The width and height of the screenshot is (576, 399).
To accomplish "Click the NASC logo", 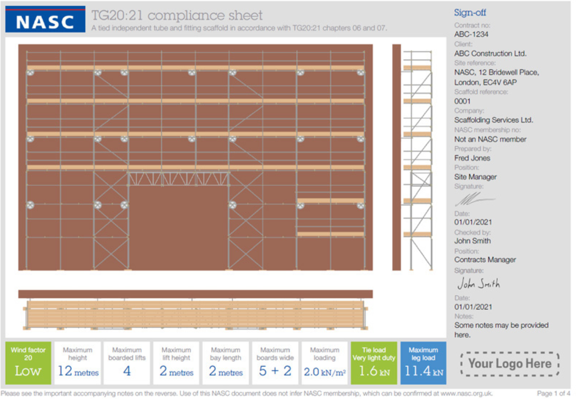I will pyautogui.click(x=45, y=19).
